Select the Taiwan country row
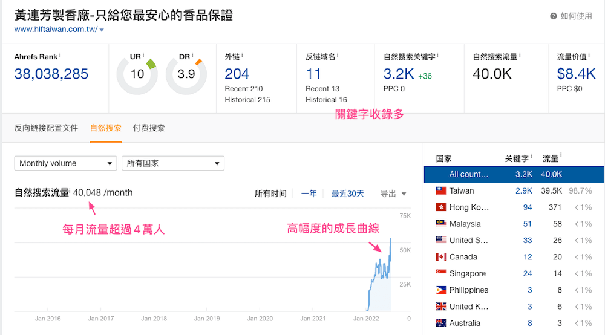This screenshot has height=335, width=605. pyautogui.click(x=514, y=191)
